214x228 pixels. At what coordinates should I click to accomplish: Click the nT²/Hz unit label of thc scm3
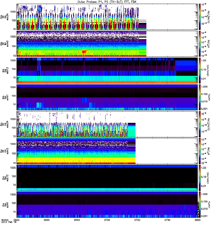pyautogui.click(x=209, y=151)
